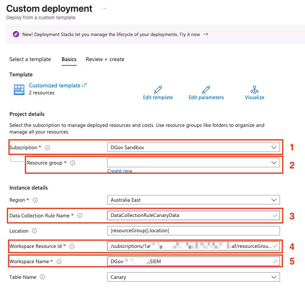Click the Try it now arrow
Screen dimensions: 305x291
[206, 34]
